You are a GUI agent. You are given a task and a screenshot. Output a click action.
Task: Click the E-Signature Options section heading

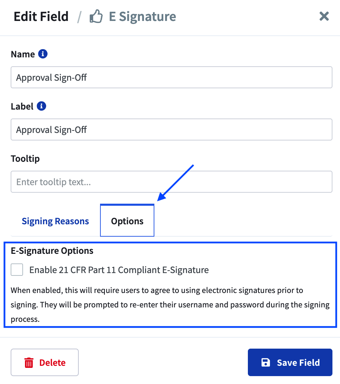[52, 251]
